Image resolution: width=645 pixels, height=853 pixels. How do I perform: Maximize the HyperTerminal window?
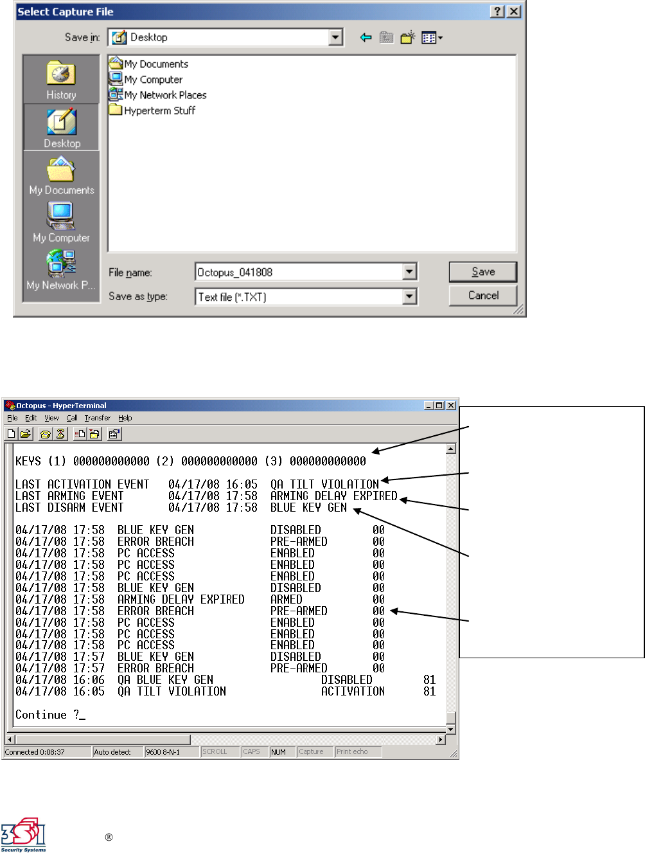click(x=439, y=406)
